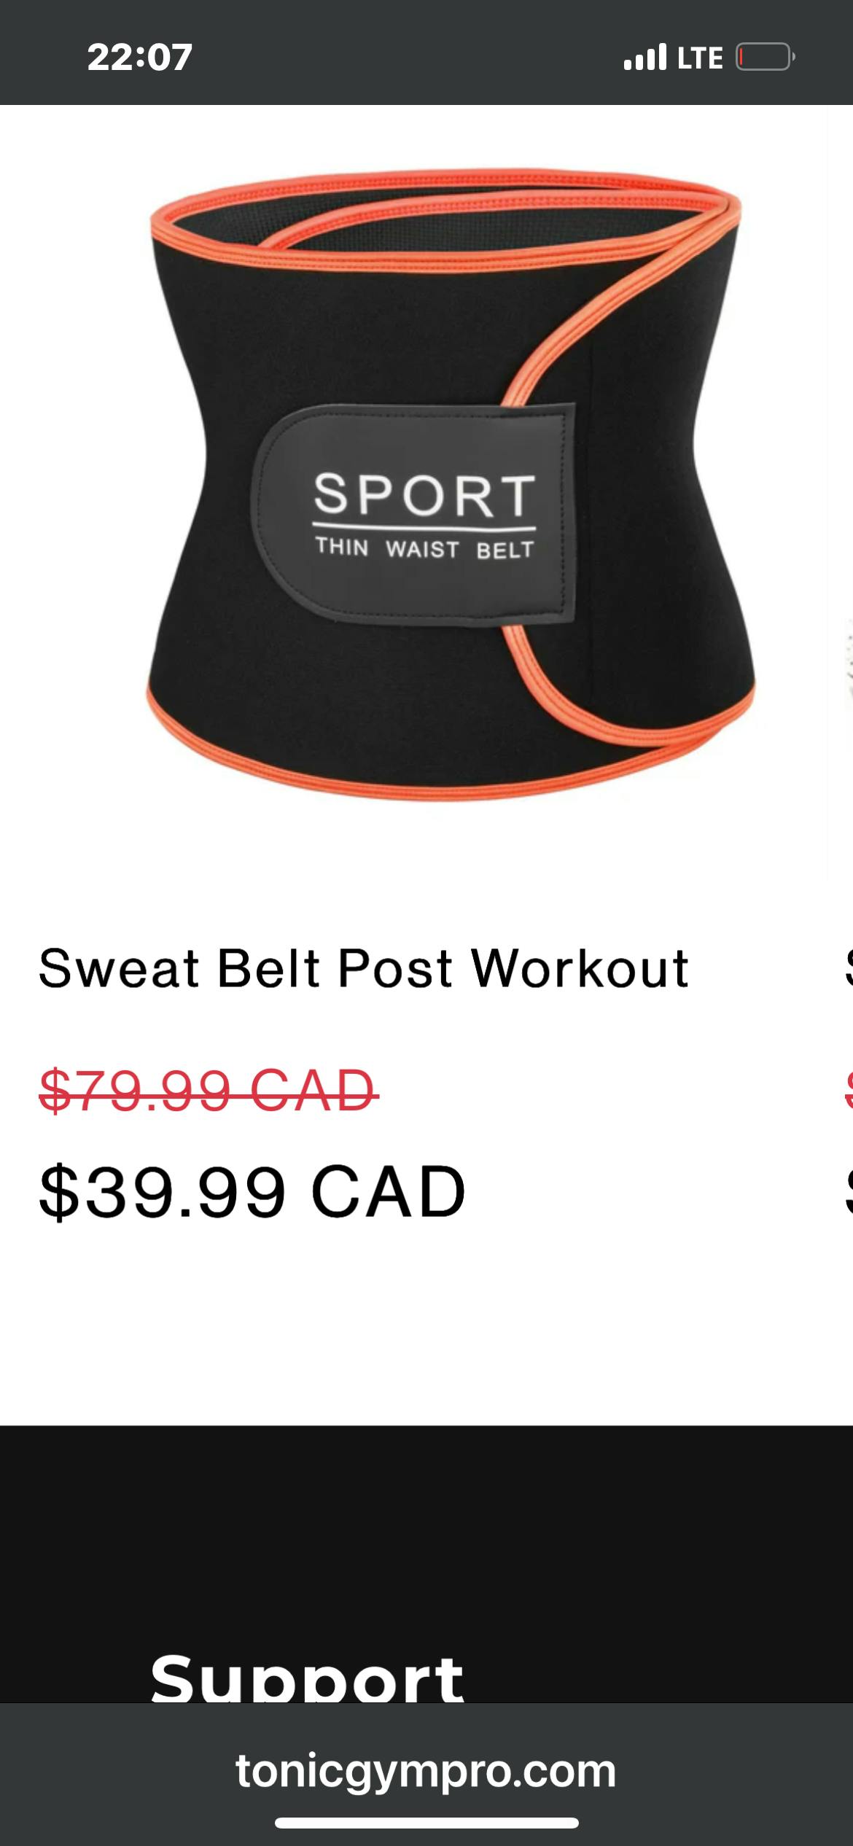Select the Support footer heading

307,1677
